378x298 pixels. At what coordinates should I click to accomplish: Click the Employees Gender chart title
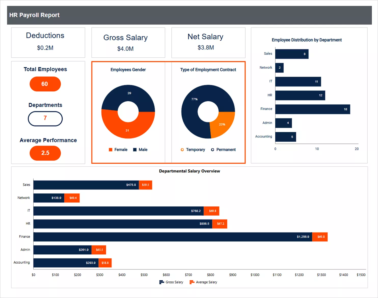pos(128,70)
